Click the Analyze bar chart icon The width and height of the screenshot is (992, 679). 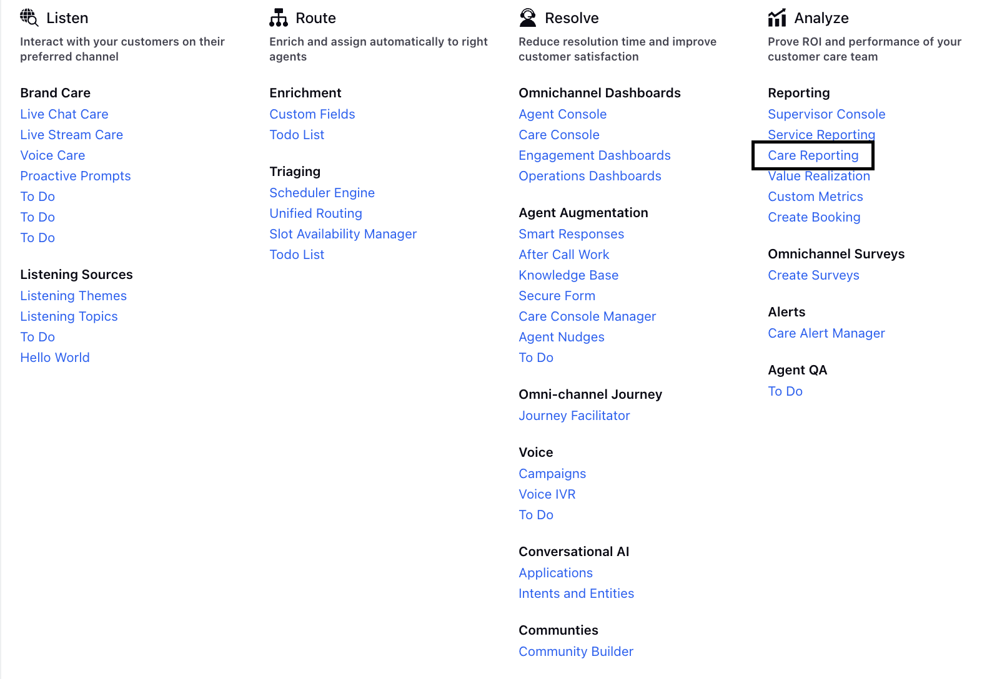(777, 17)
